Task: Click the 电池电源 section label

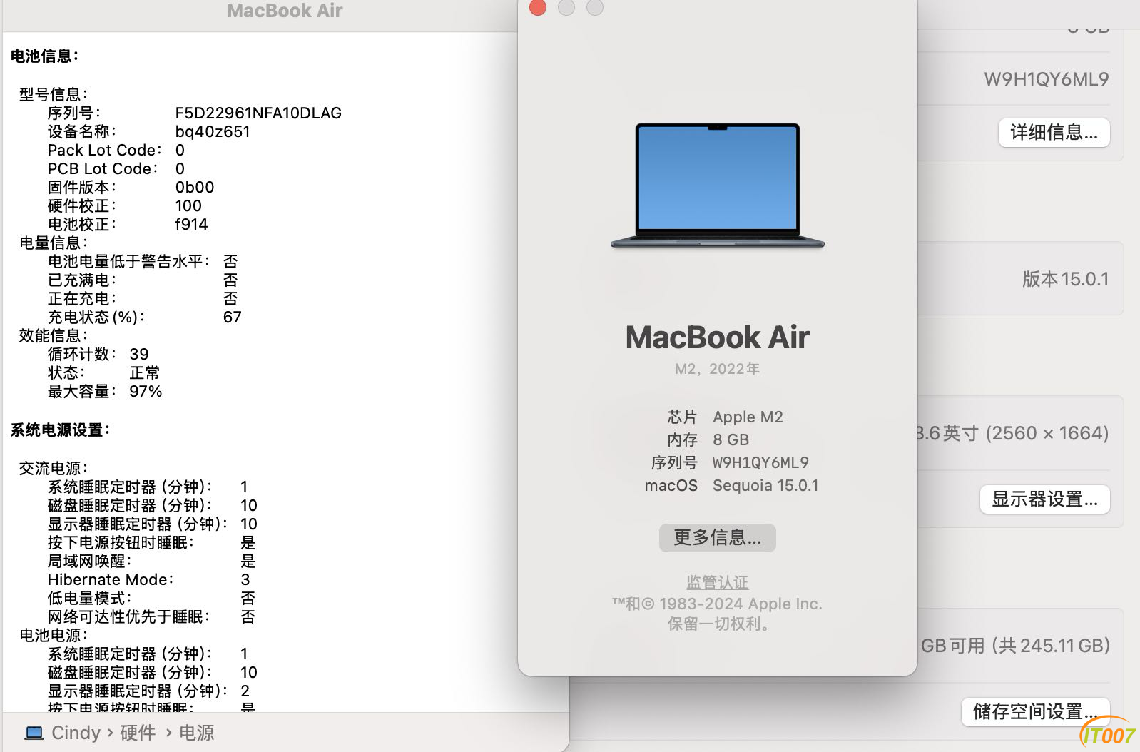Action: point(53,635)
